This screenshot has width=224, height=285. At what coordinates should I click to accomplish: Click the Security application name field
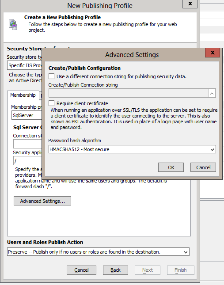tap(28, 161)
